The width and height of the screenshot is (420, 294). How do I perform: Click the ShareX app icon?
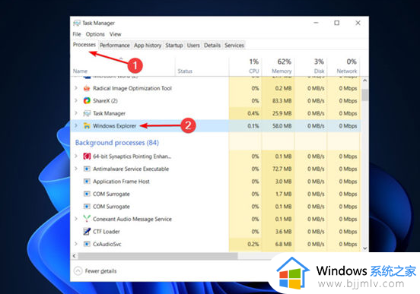pyautogui.click(x=87, y=101)
